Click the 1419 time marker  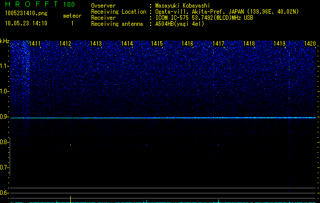pos(279,43)
